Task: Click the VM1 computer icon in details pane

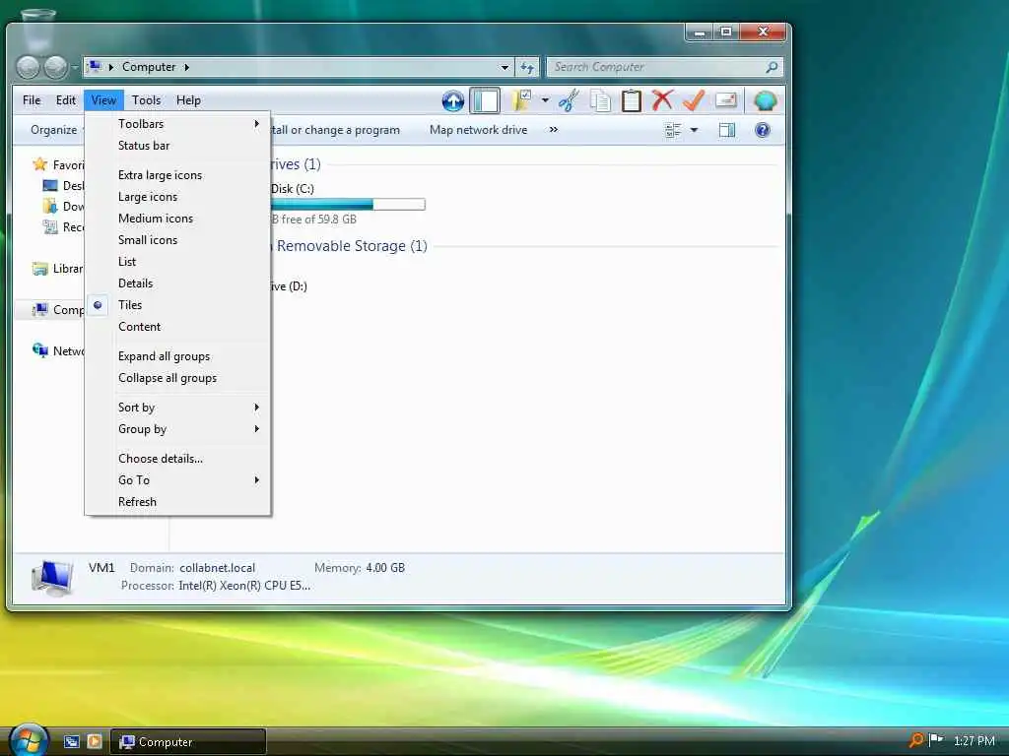Action: 53,577
